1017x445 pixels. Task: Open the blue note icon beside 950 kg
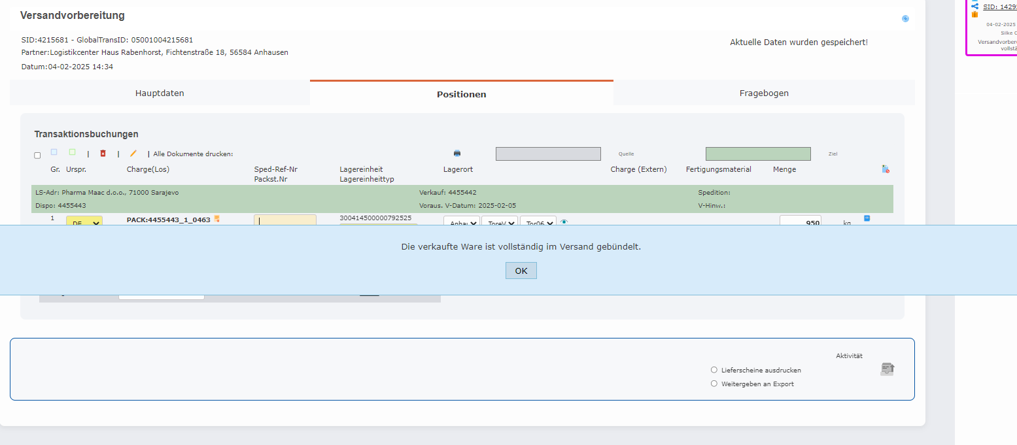click(x=867, y=218)
